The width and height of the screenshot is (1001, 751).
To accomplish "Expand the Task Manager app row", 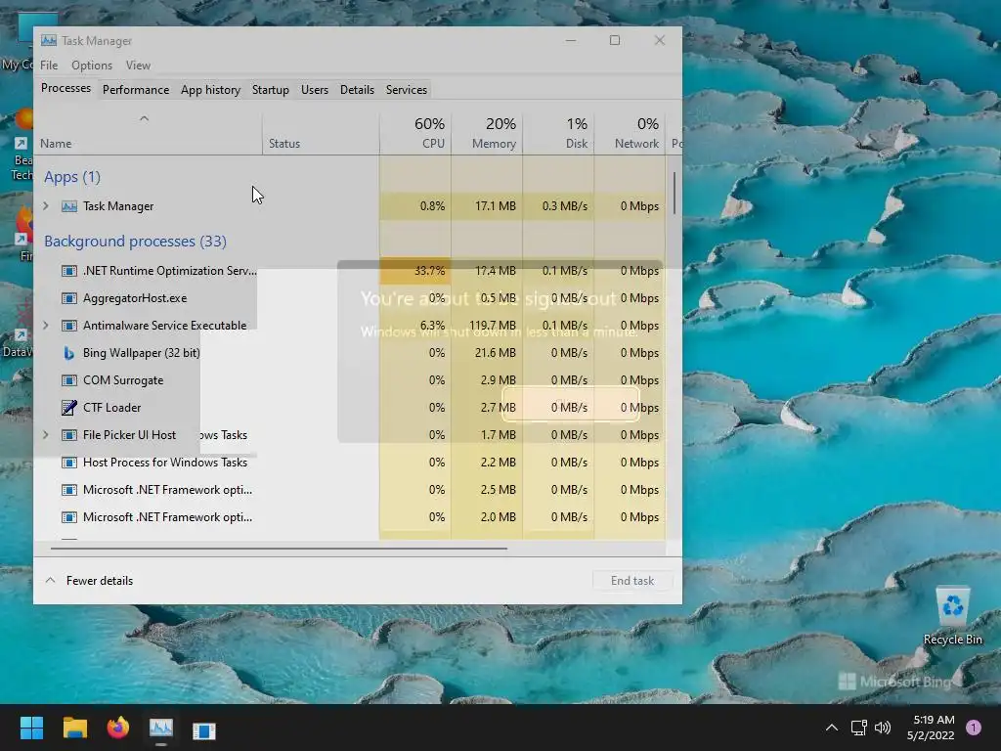I will pyautogui.click(x=46, y=205).
